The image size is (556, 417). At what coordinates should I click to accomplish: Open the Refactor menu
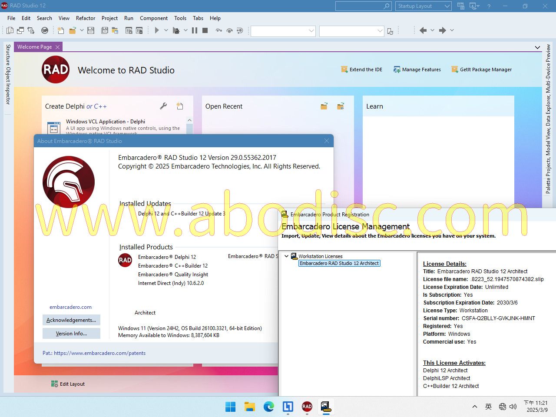tap(86, 18)
